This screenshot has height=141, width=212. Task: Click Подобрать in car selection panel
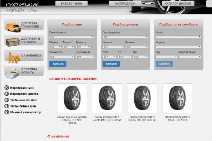(x=164, y=64)
